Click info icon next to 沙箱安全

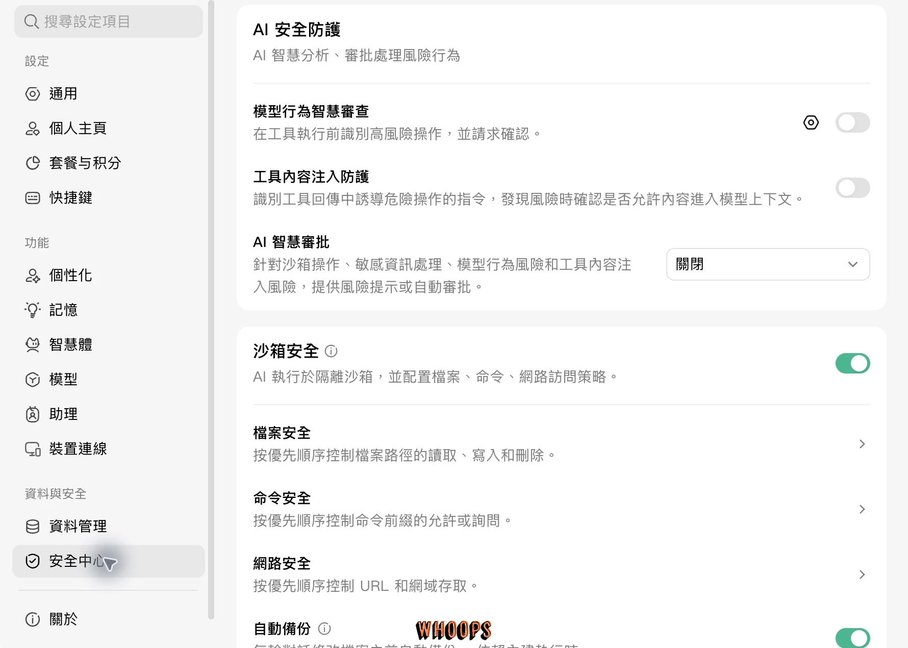tap(331, 351)
